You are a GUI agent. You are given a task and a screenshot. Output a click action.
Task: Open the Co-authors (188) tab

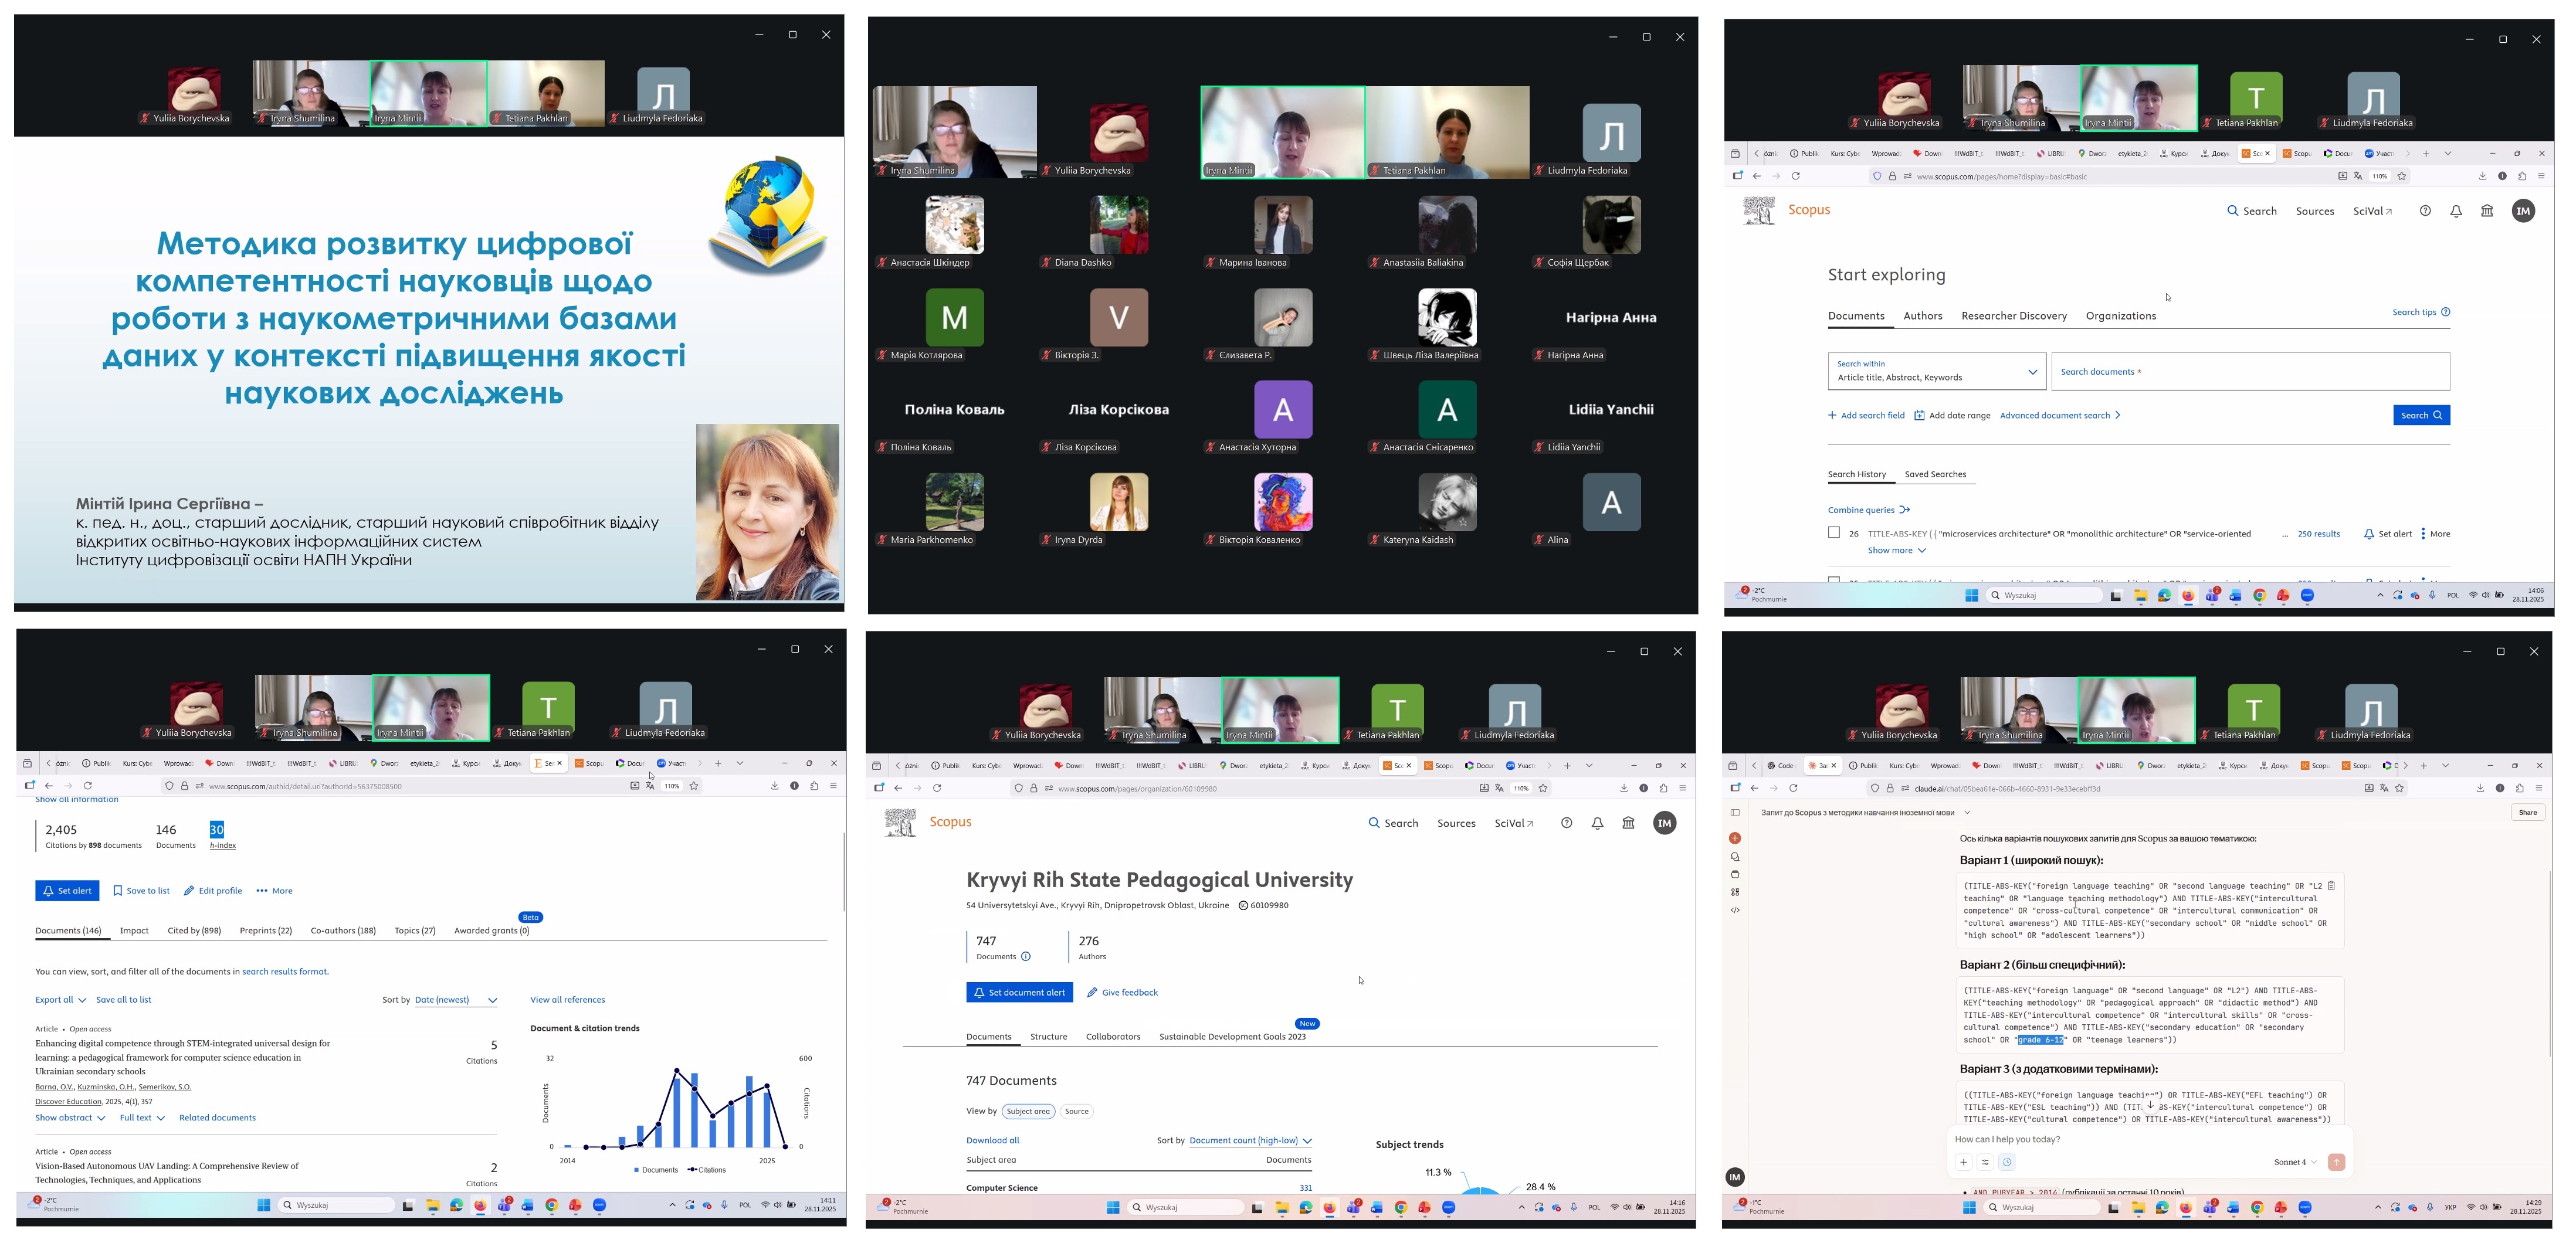(x=343, y=931)
